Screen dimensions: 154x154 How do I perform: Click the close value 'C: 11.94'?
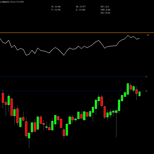point(56,10)
